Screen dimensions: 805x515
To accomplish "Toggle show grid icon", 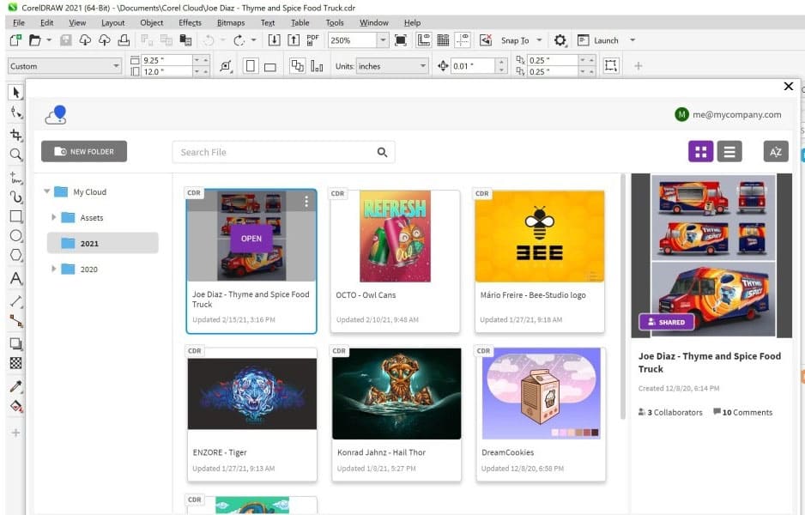I will tap(443, 40).
